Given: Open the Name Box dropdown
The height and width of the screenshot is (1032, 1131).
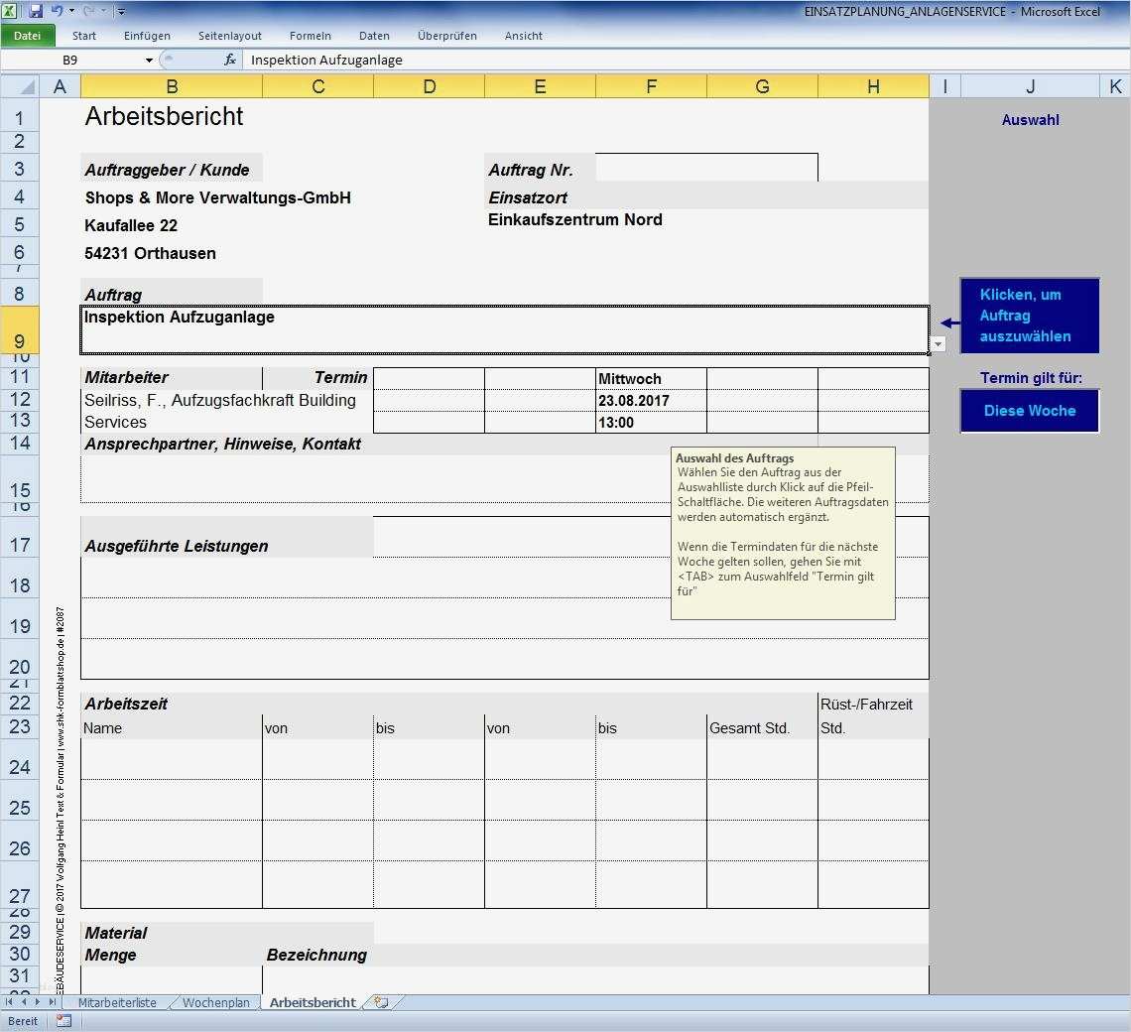Looking at the screenshot, I should pos(149,60).
